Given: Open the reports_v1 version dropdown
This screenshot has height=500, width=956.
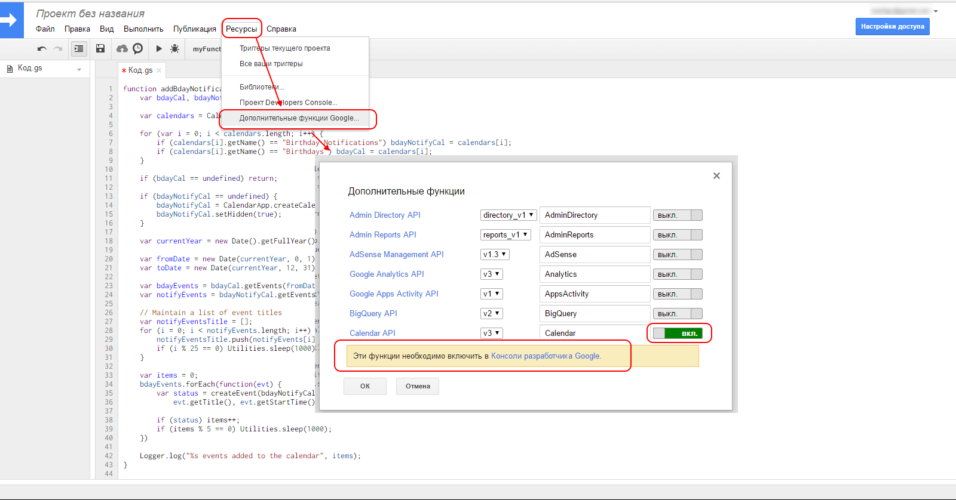Looking at the screenshot, I should (x=505, y=234).
